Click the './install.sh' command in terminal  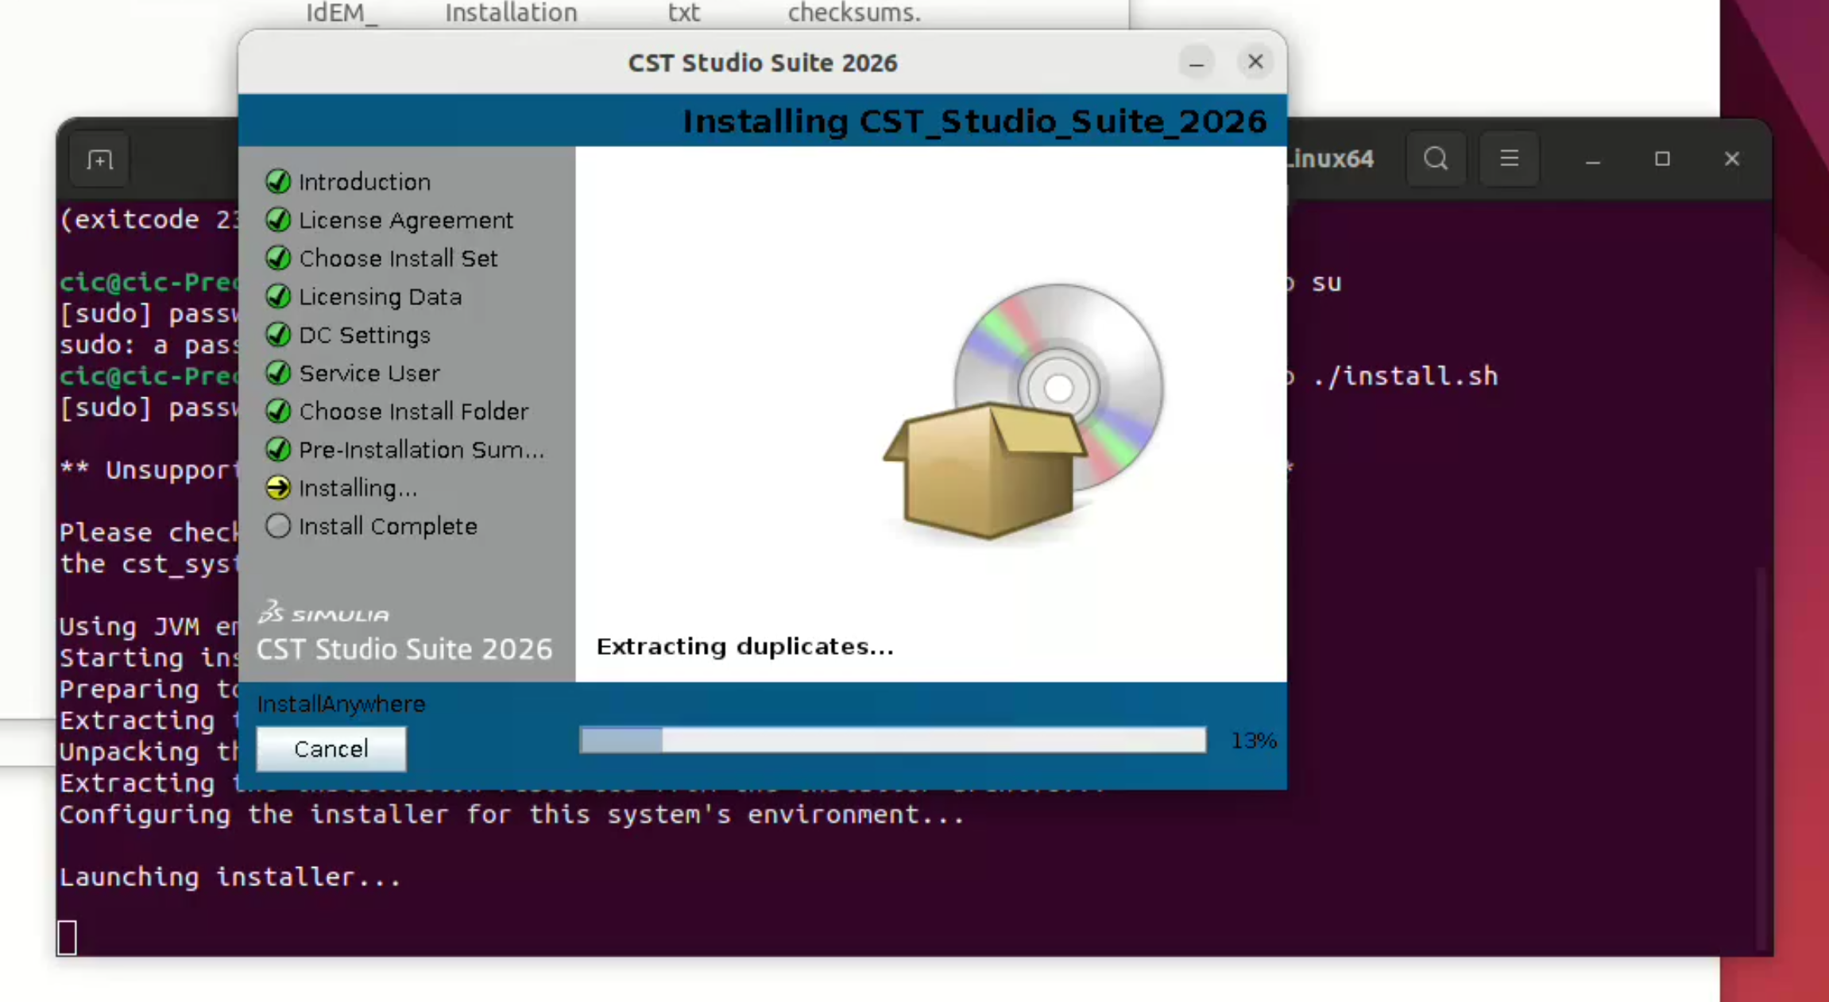(1405, 376)
